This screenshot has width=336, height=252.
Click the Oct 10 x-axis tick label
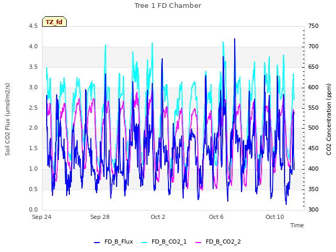click(x=275, y=217)
